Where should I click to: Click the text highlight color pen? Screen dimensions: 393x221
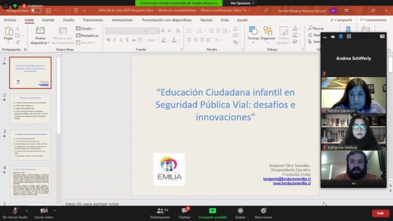click(x=163, y=40)
